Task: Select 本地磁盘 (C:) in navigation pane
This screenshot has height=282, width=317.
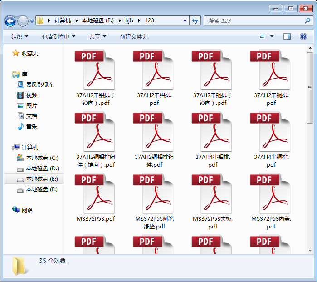Action: pos(42,158)
